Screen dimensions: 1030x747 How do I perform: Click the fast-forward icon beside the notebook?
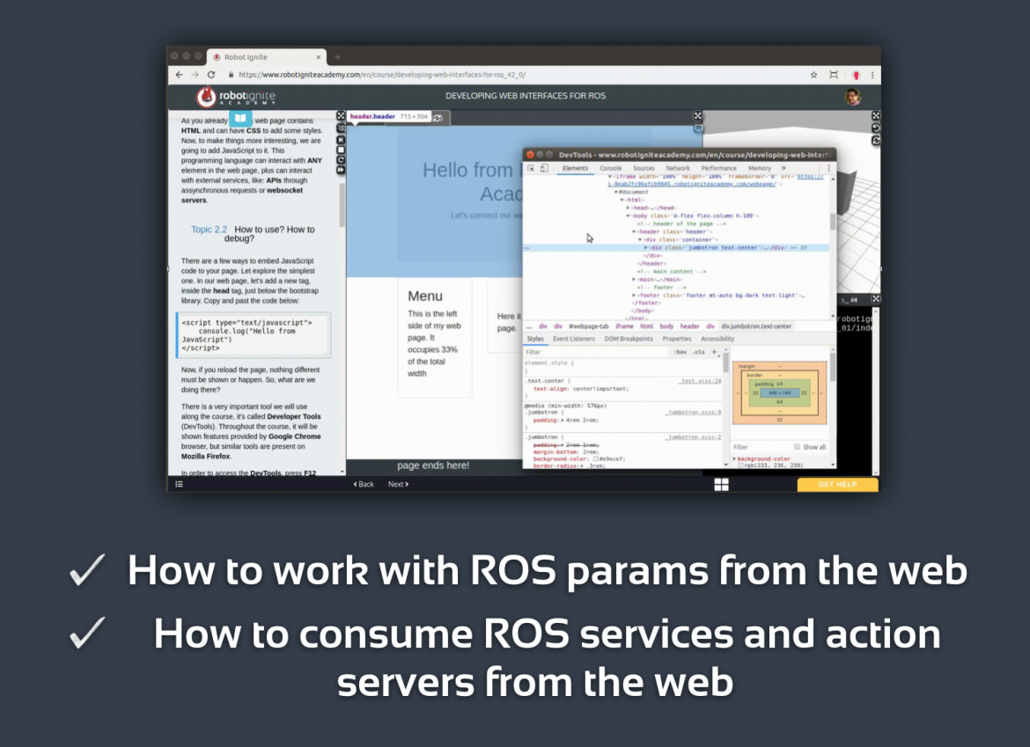pyautogui.click(x=341, y=170)
